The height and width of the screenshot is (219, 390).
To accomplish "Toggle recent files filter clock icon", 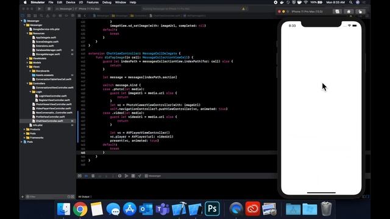I will (x=69, y=196).
